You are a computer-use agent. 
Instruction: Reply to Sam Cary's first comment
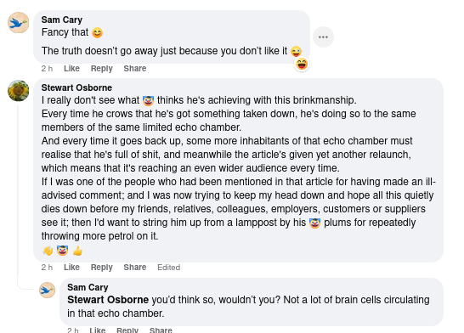tap(101, 68)
